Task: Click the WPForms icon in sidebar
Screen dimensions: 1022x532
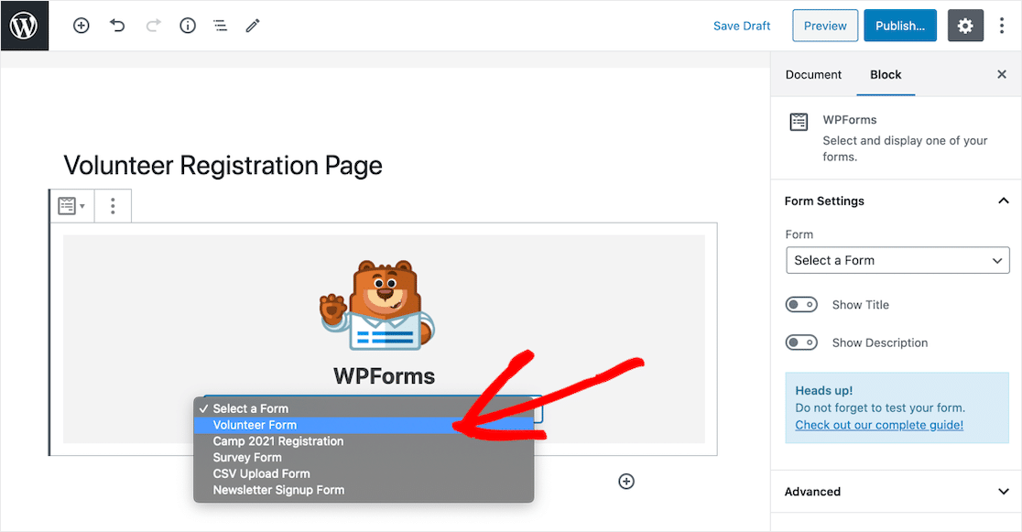Action: coord(799,122)
